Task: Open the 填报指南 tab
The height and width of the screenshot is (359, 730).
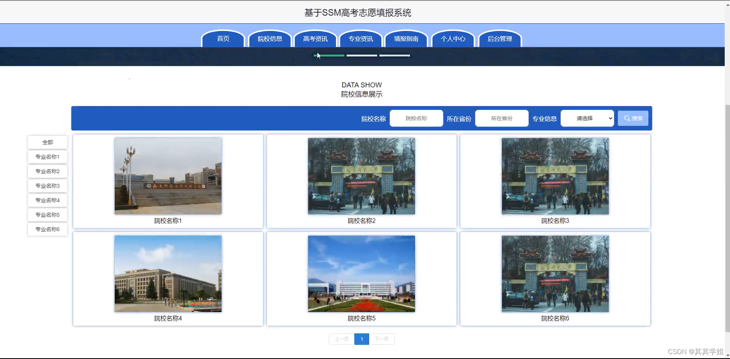Action: pos(406,39)
